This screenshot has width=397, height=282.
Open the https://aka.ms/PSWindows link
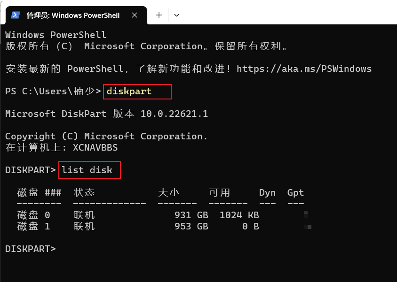pos(304,69)
